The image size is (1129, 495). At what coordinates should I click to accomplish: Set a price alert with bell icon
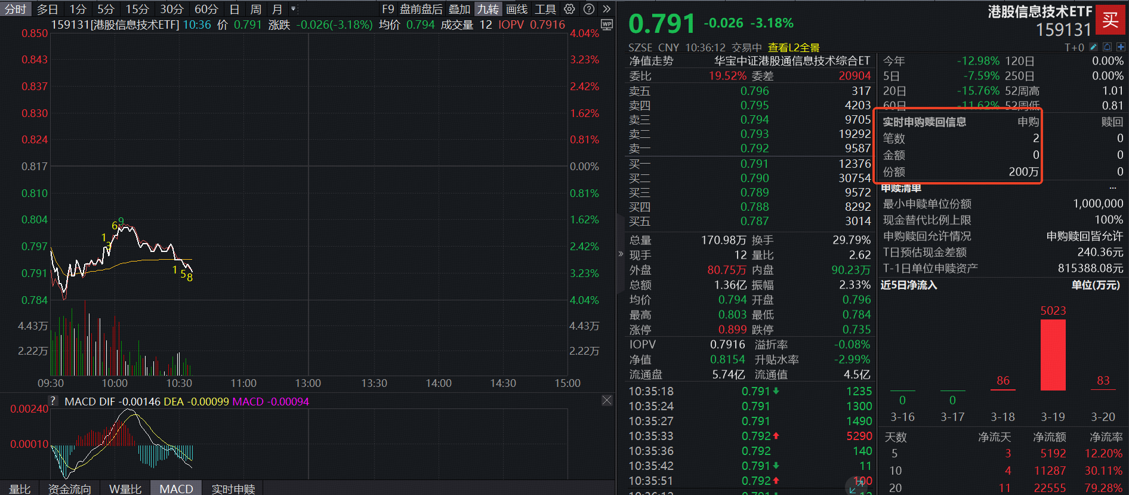(1107, 47)
